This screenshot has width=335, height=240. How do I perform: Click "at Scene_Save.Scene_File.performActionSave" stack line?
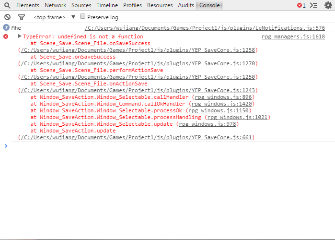[96, 70]
